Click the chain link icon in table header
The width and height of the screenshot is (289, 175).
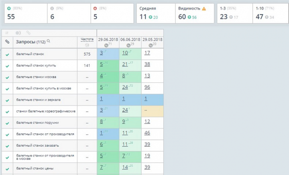click(7, 42)
